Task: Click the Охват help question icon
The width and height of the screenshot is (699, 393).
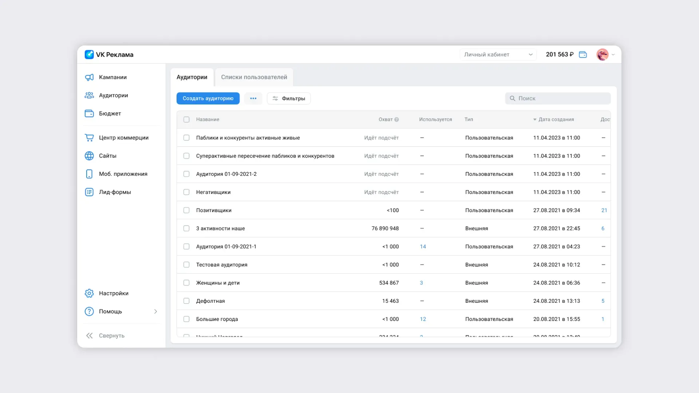Action: click(x=396, y=119)
